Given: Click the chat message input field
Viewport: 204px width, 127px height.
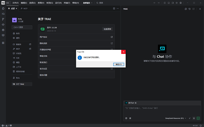Looking at the screenshot, I should pyautogui.click(x=162, y=111).
